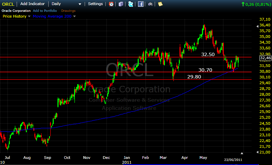Viewport: 272px width, 165px height.
Task: Click the Oracle Corporation name label
Action: click(x=16, y=11)
